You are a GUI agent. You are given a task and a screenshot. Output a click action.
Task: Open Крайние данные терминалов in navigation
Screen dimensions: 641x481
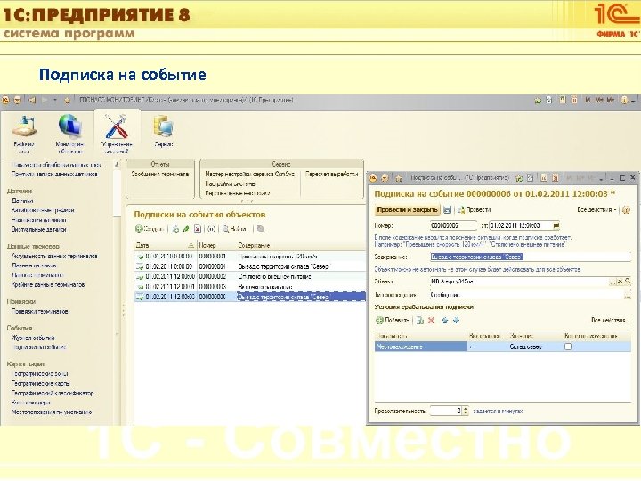click(x=48, y=285)
